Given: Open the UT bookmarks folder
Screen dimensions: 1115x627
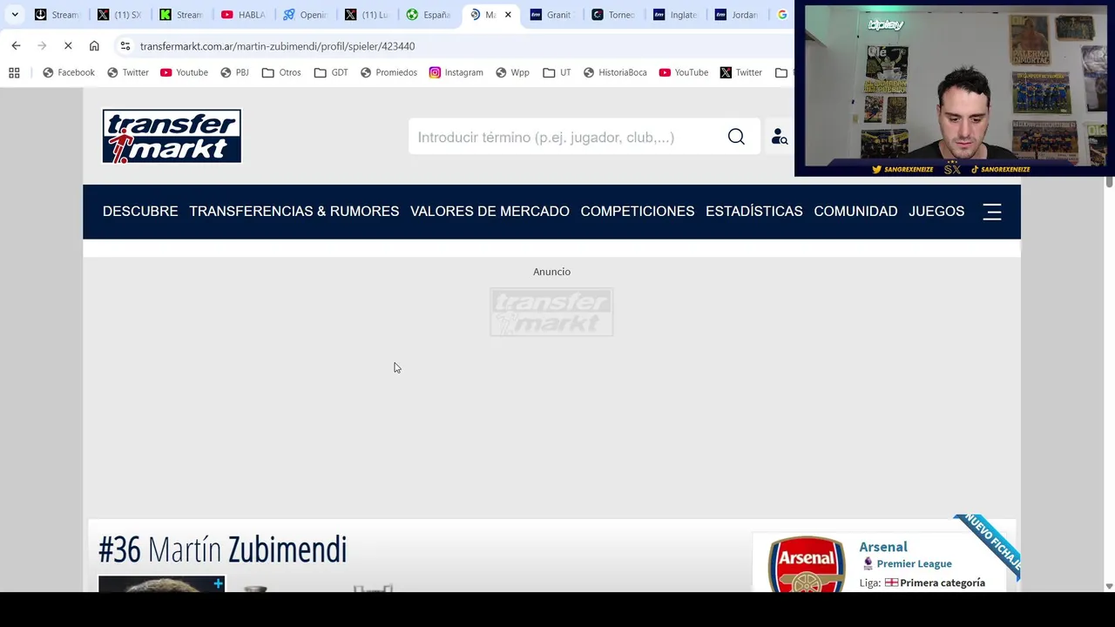Looking at the screenshot, I should pyautogui.click(x=557, y=72).
